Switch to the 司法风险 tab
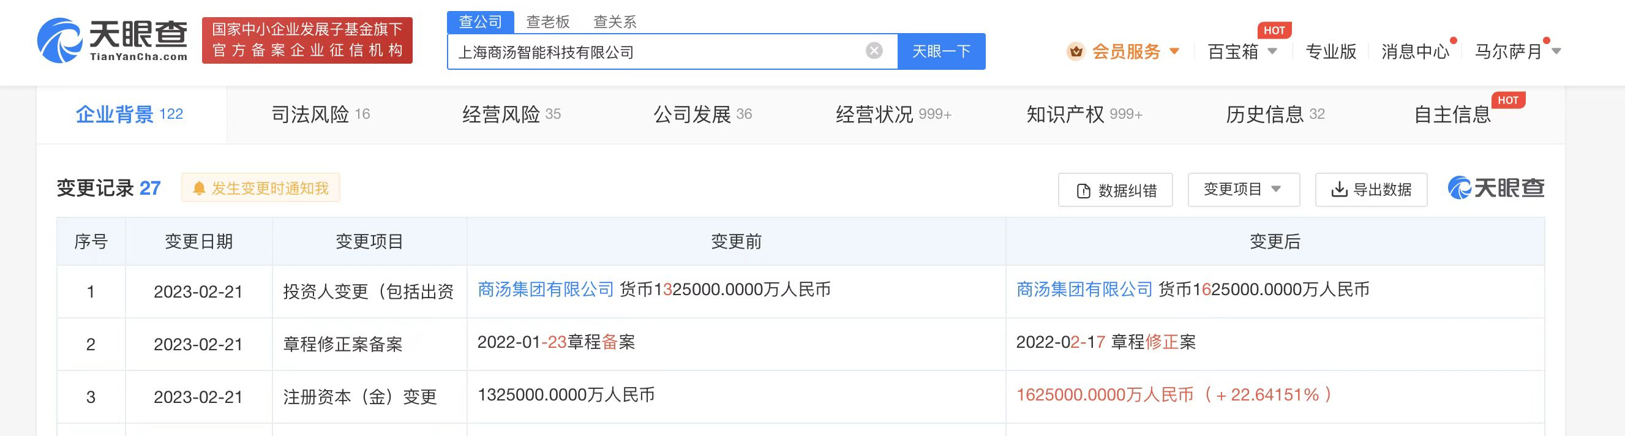 coord(320,115)
